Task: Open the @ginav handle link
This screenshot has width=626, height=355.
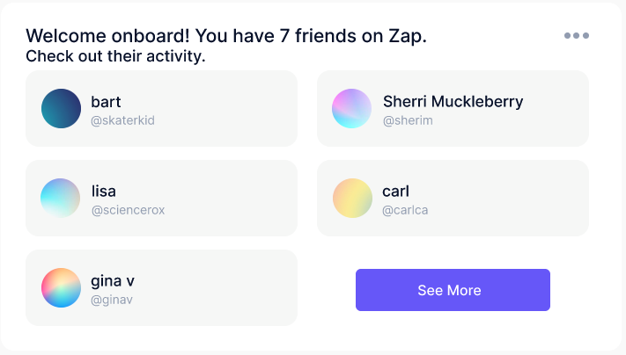Action: (x=112, y=300)
